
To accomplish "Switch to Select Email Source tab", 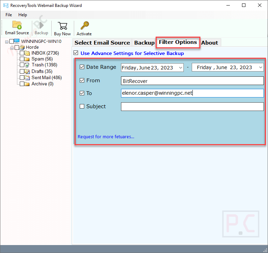I will click(102, 43).
